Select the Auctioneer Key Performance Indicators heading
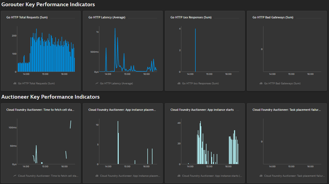Screen dimensions: 329x184 50,97
